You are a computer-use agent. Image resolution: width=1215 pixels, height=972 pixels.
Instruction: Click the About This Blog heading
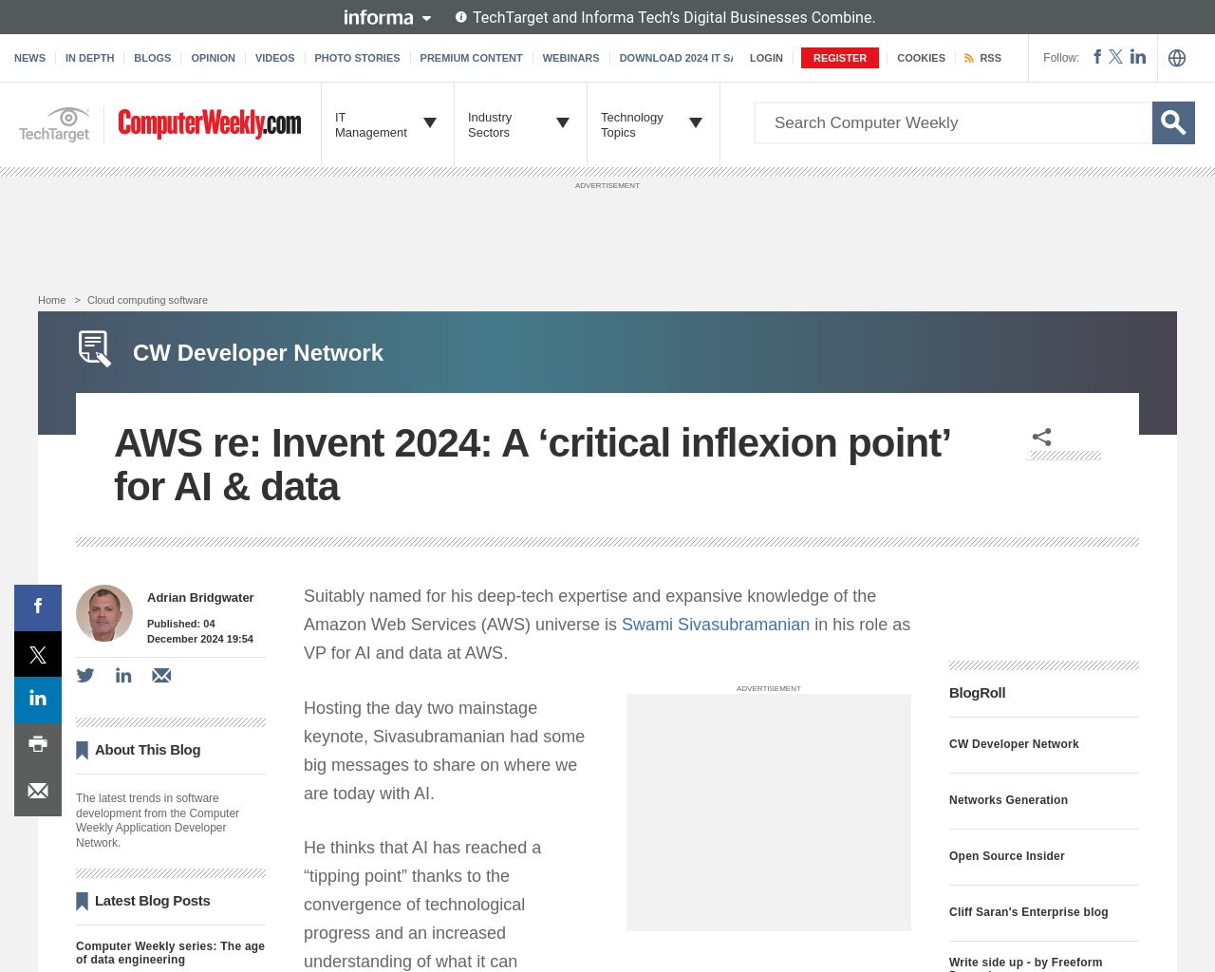tap(147, 750)
